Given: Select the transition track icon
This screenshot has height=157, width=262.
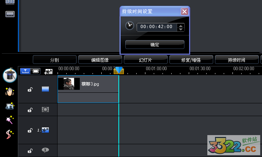Looking at the screenshot, I should click(45, 110).
